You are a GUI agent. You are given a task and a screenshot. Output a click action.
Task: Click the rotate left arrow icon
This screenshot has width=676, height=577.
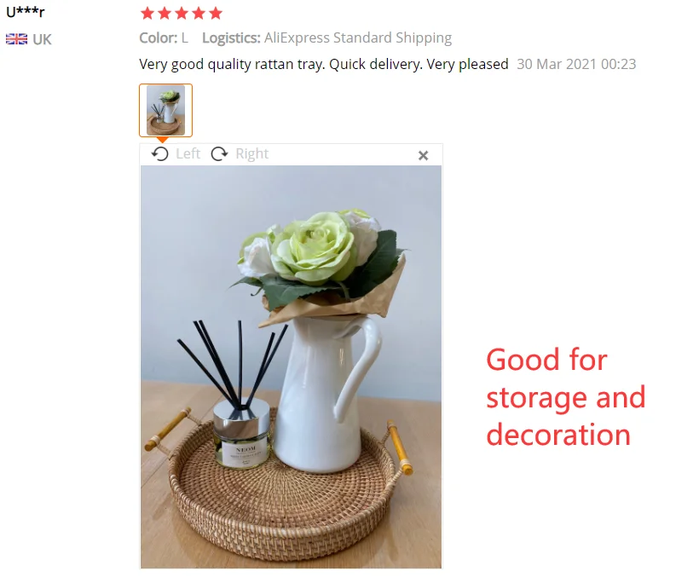pos(160,153)
